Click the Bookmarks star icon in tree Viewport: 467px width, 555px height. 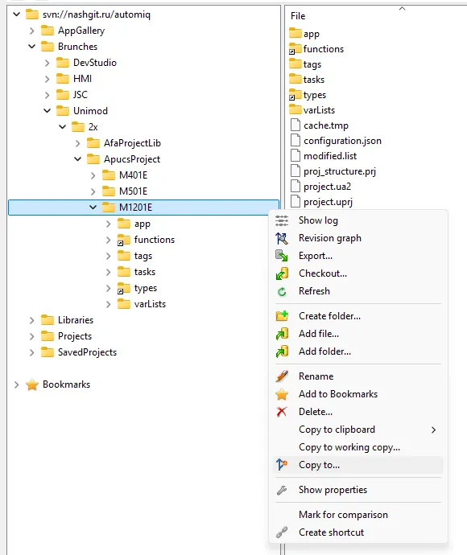(x=32, y=384)
